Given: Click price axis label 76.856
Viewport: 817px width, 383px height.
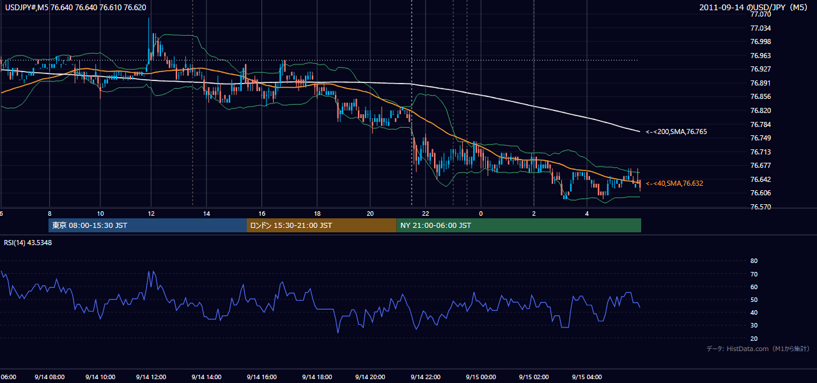Looking at the screenshot, I should pyautogui.click(x=760, y=96).
